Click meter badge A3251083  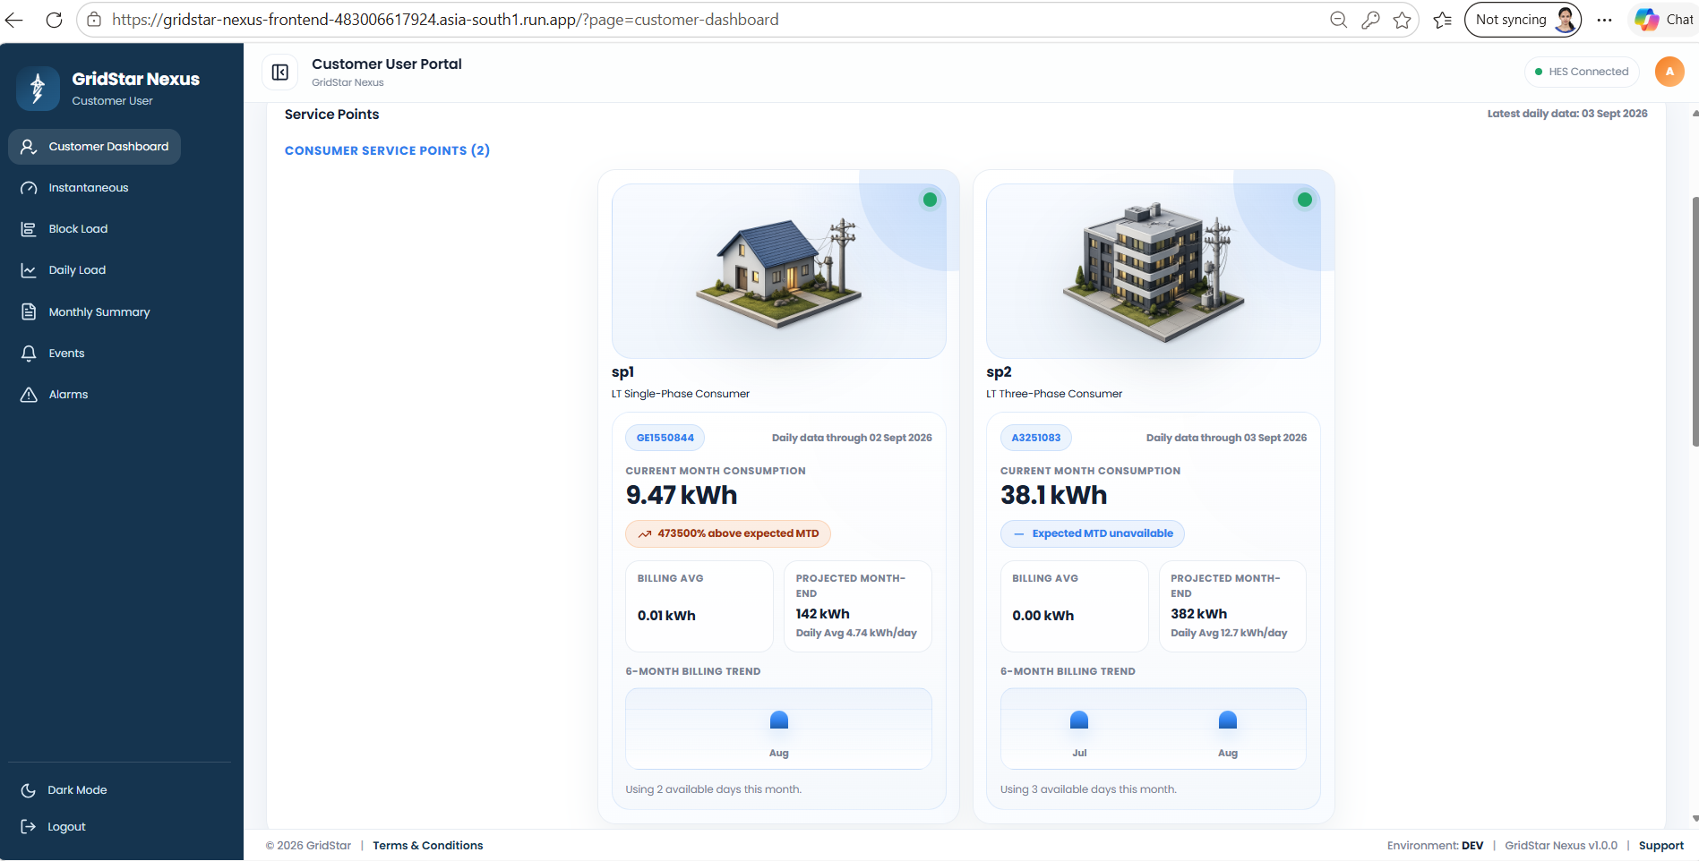[x=1036, y=438]
